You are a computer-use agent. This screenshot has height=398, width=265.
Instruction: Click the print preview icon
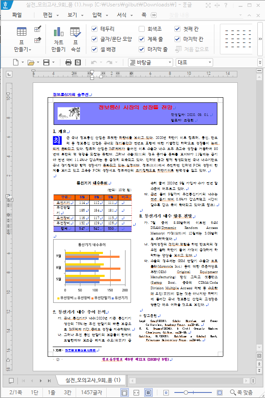[78, 62]
